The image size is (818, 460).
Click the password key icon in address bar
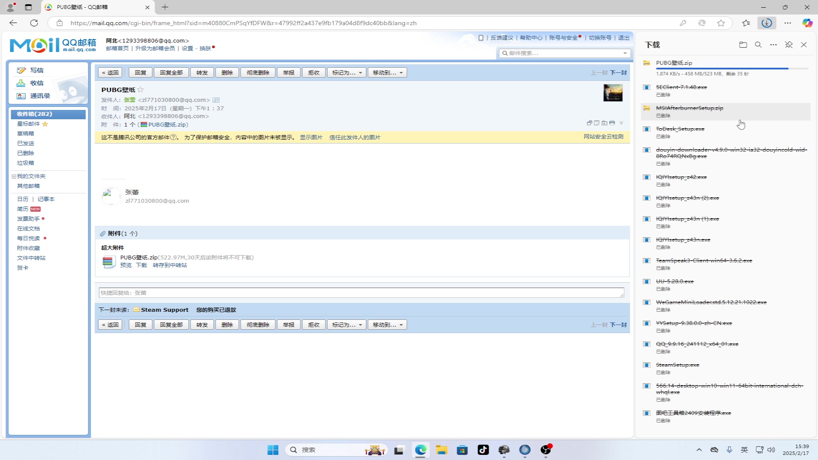click(683, 23)
